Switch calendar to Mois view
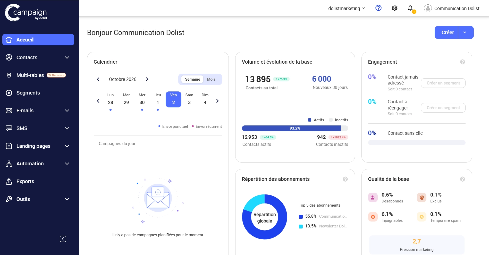The height and width of the screenshot is (255, 489). 211,79
